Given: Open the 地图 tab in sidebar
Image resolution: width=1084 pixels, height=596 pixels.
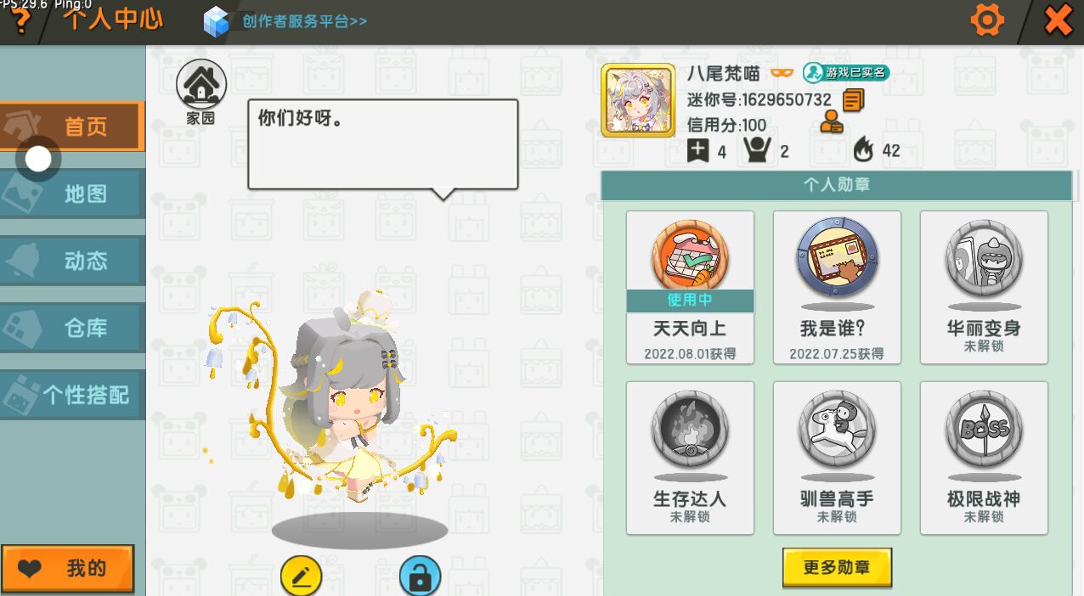Looking at the screenshot, I should click(x=72, y=194).
